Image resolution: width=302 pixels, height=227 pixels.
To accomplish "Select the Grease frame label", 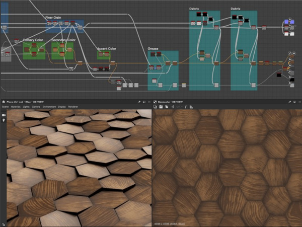I will tap(153, 49).
